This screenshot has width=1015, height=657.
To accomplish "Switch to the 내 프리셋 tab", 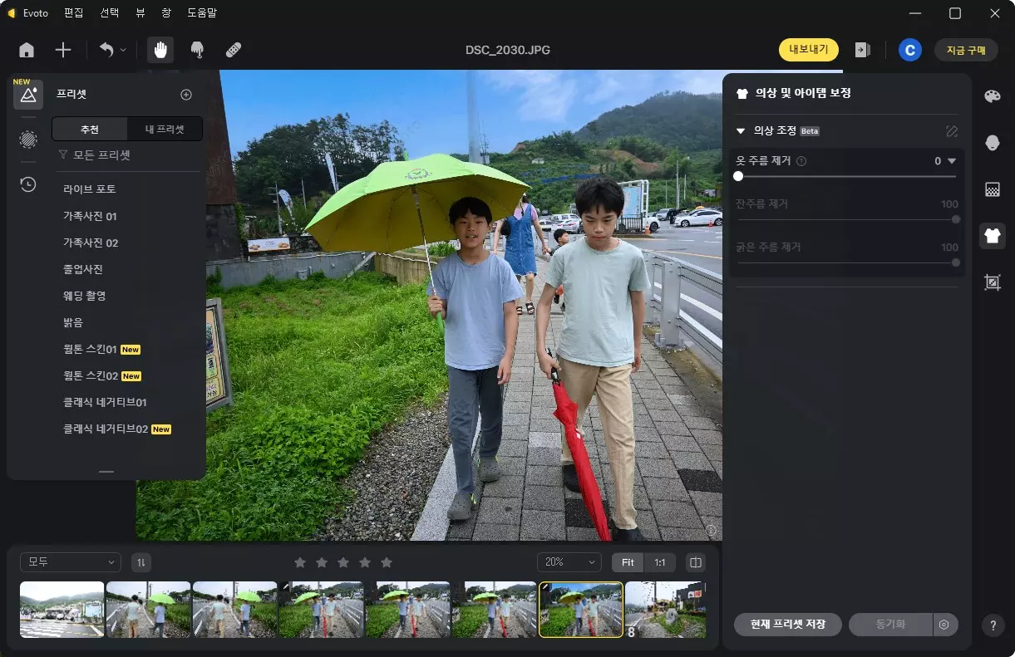I will pyautogui.click(x=165, y=129).
